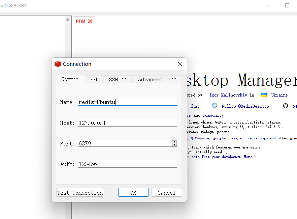Viewport: 297px width, 219px height.
Task: Select the RDM tab
Action: point(80,21)
